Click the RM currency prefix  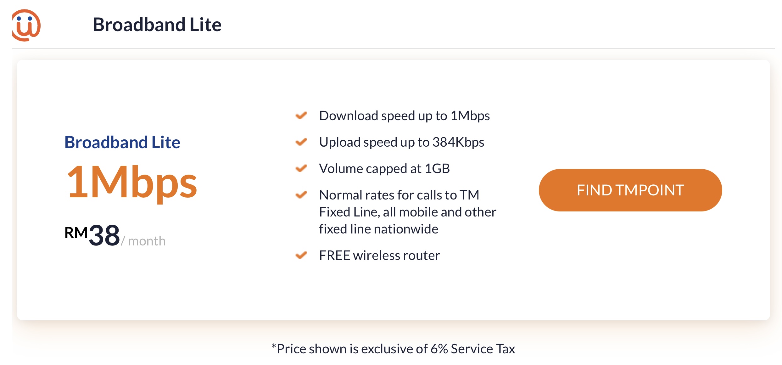pos(76,233)
